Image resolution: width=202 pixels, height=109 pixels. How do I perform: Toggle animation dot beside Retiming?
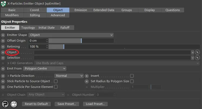click(x=3, y=47)
